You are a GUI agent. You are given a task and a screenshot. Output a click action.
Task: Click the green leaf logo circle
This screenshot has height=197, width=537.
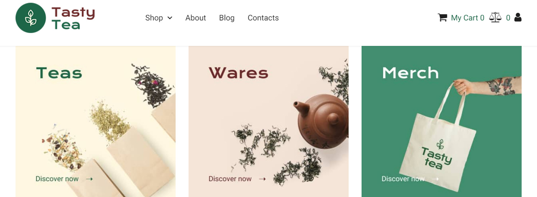pos(31,18)
